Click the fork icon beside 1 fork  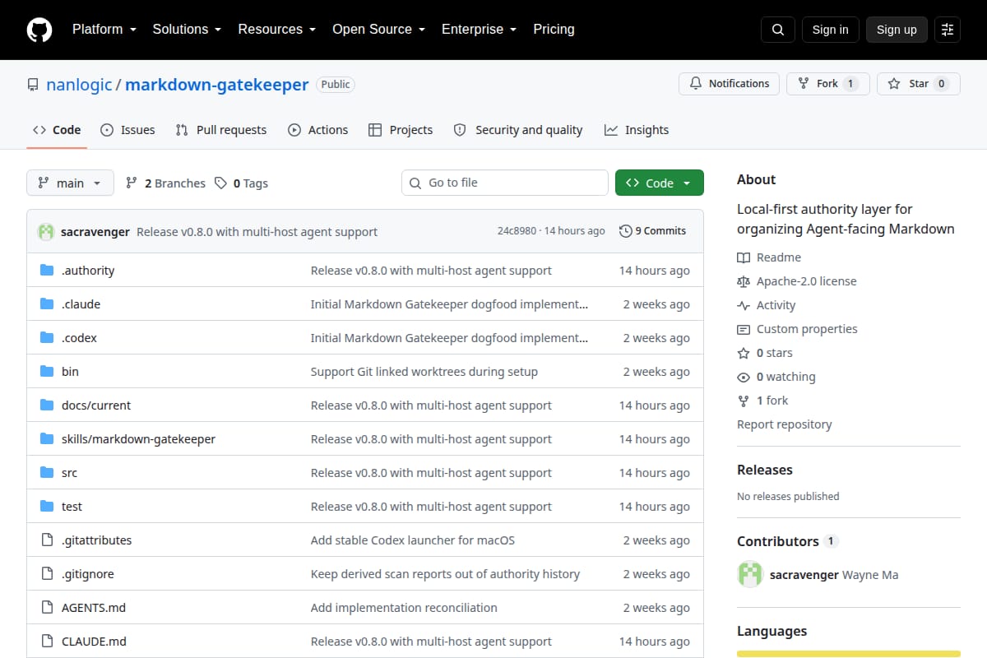coord(744,401)
